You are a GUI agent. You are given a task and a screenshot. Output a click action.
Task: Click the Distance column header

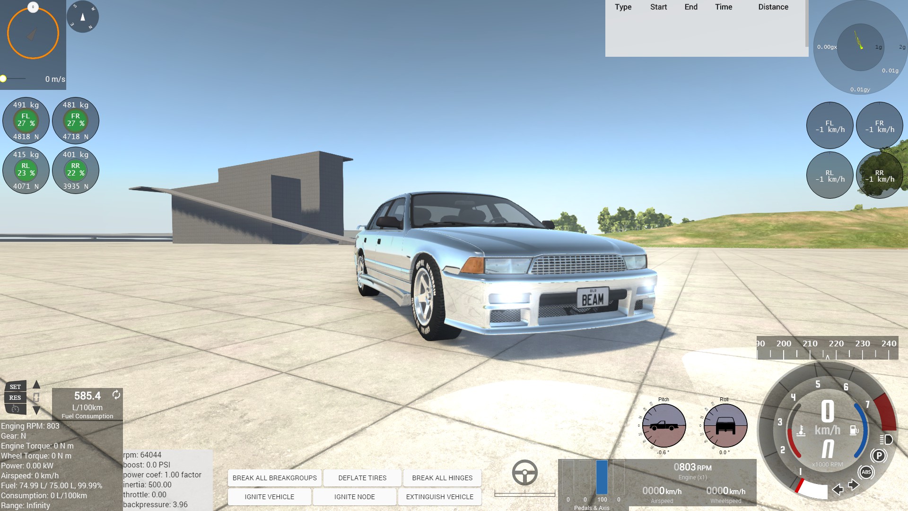click(773, 7)
